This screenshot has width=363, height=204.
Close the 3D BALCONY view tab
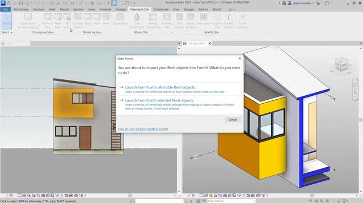210,44
